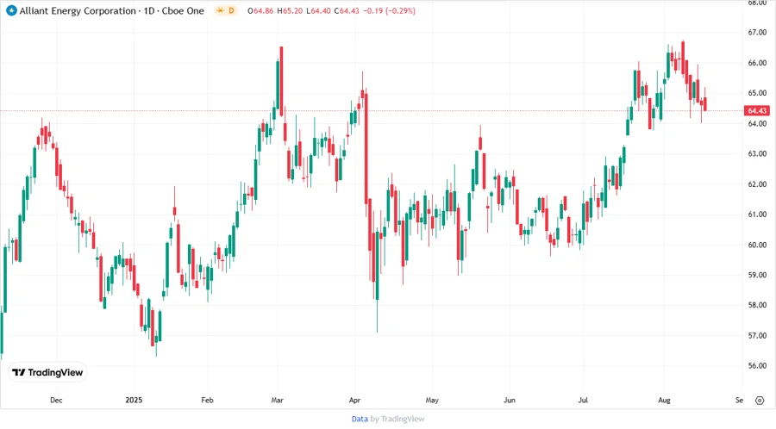Click the Open value O64.86 in legend
Image resolution: width=776 pixels, height=429 pixels.
[x=262, y=10]
